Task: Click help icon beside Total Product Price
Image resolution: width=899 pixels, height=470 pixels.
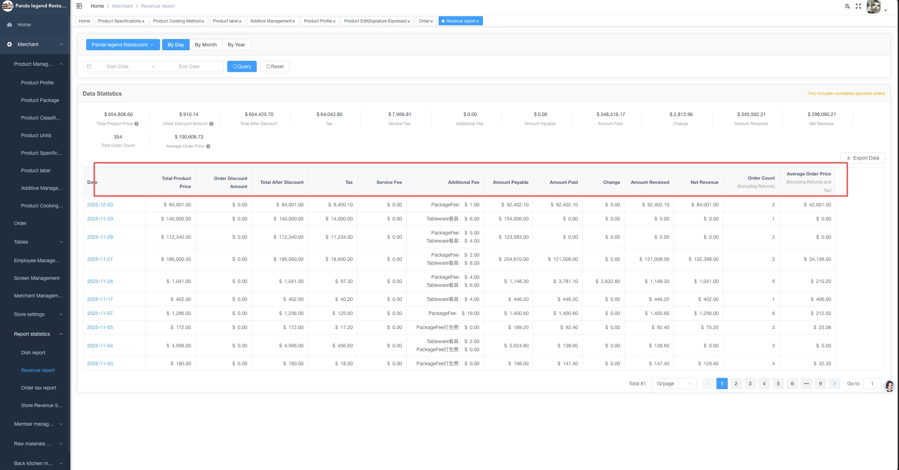Action: tap(136, 124)
